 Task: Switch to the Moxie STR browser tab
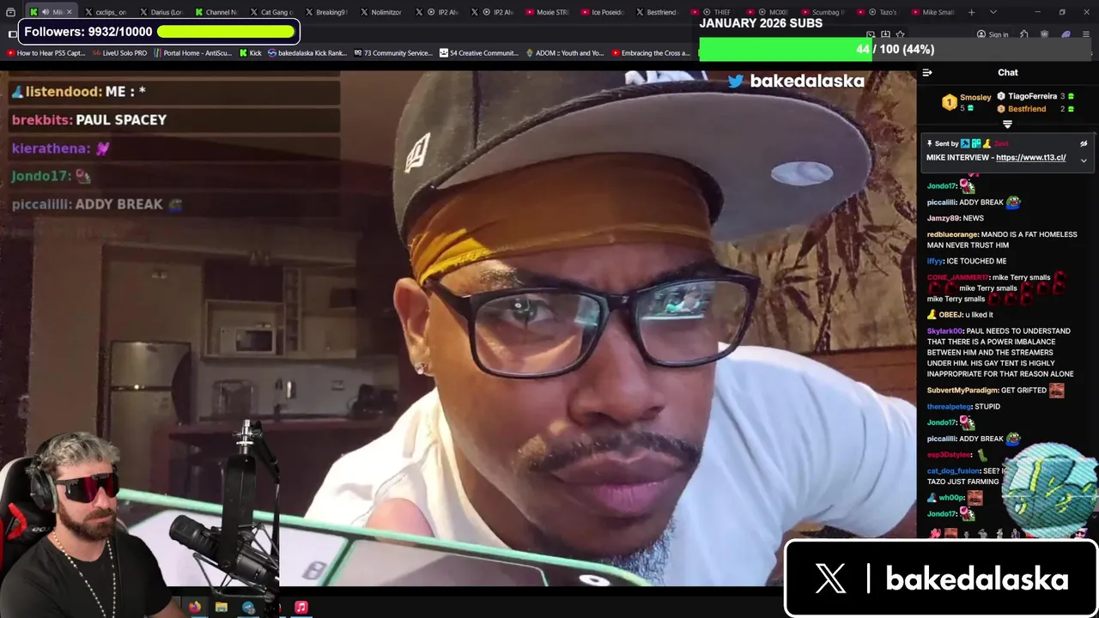[546, 12]
